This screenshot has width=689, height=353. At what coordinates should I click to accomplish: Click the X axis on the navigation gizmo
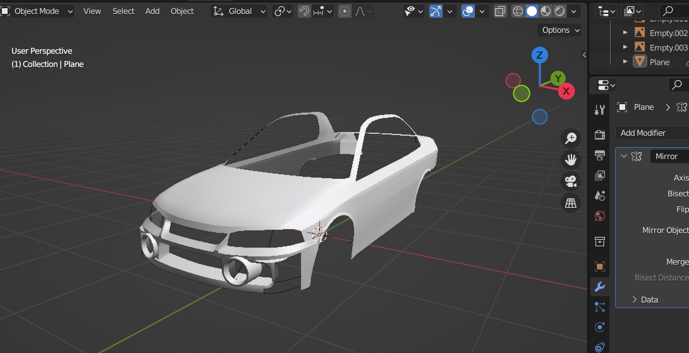point(566,91)
